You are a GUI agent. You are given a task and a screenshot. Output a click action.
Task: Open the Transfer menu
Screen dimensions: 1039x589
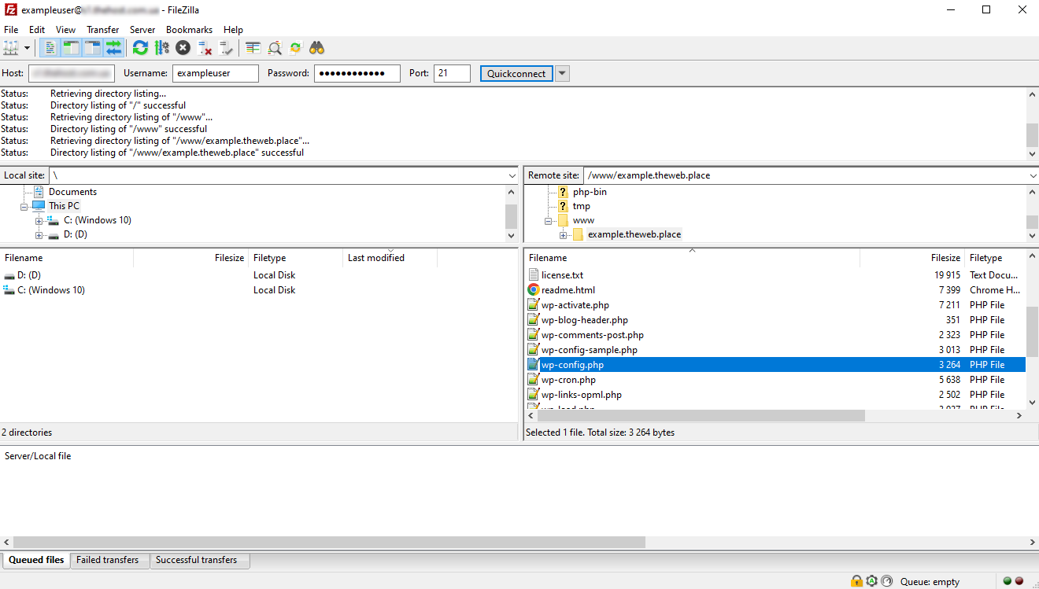pos(103,30)
